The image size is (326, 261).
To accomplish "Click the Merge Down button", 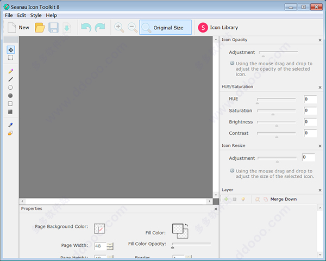I will (284, 199).
